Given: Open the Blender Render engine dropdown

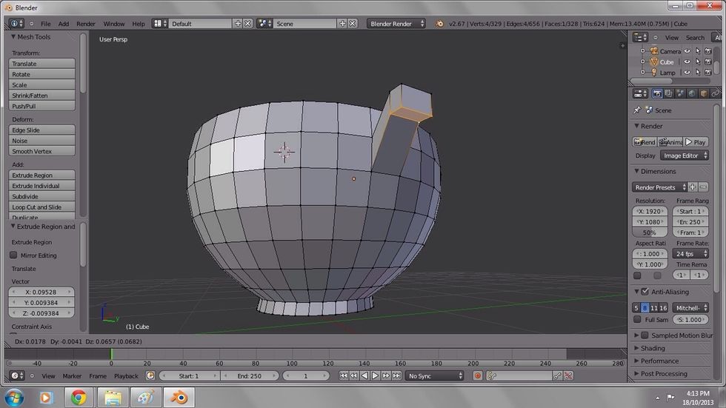Looking at the screenshot, I should (396, 24).
